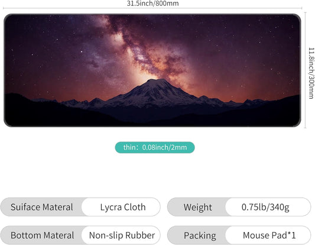The image size is (315, 245).
Task: Click the 0.75lb/340g value pill
Action: (268, 207)
